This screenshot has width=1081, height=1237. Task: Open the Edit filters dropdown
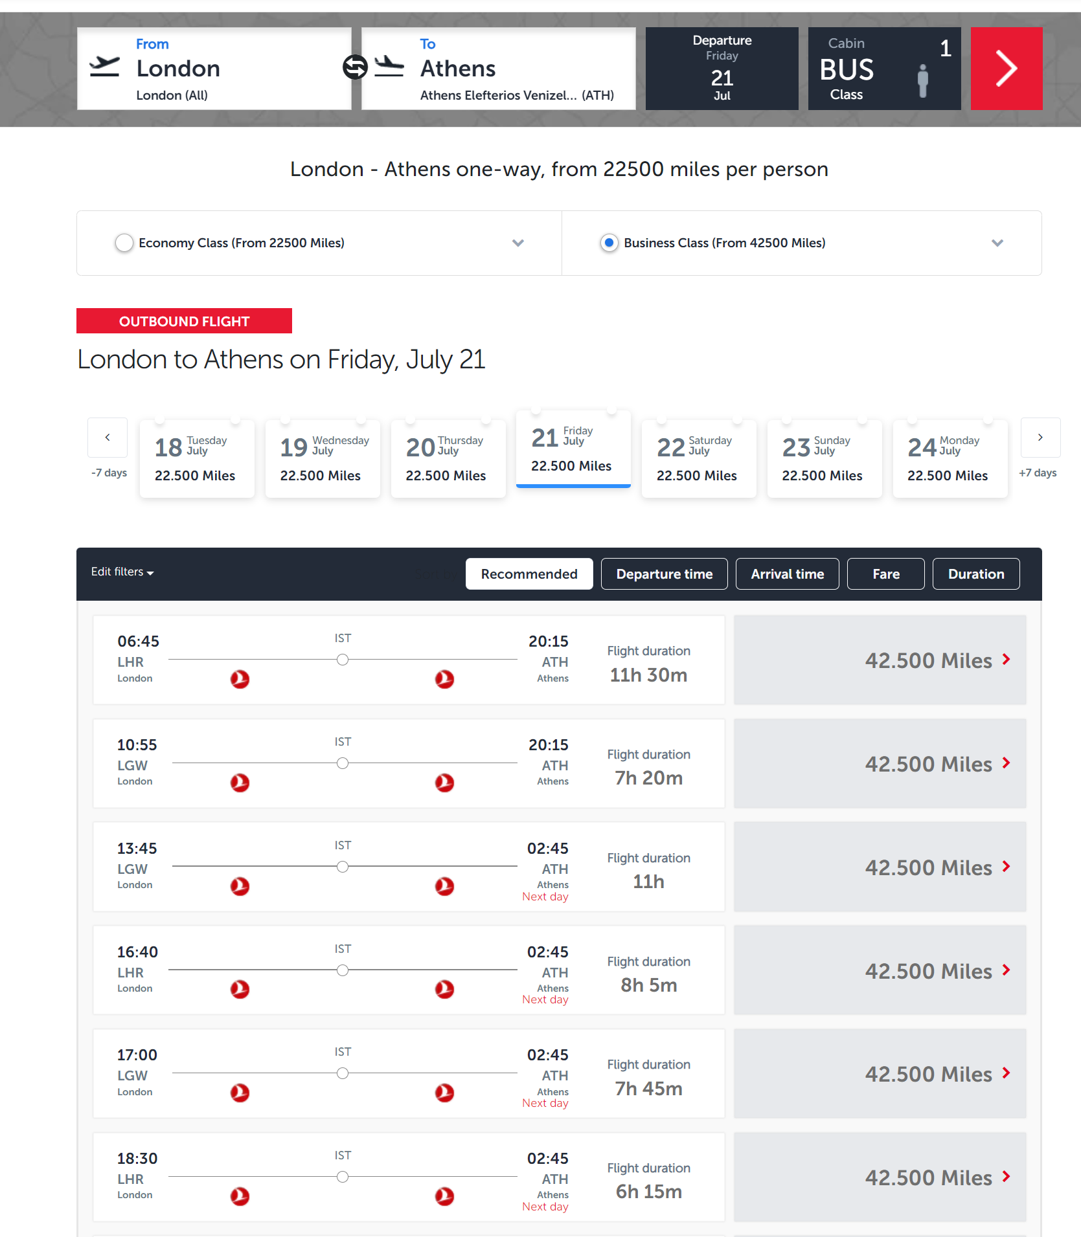[122, 572]
